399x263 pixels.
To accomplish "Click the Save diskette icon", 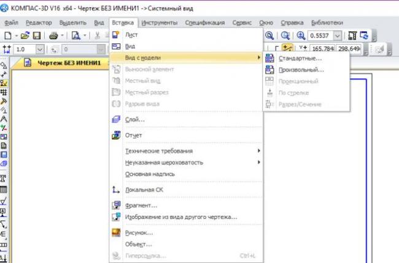I will [36, 35].
